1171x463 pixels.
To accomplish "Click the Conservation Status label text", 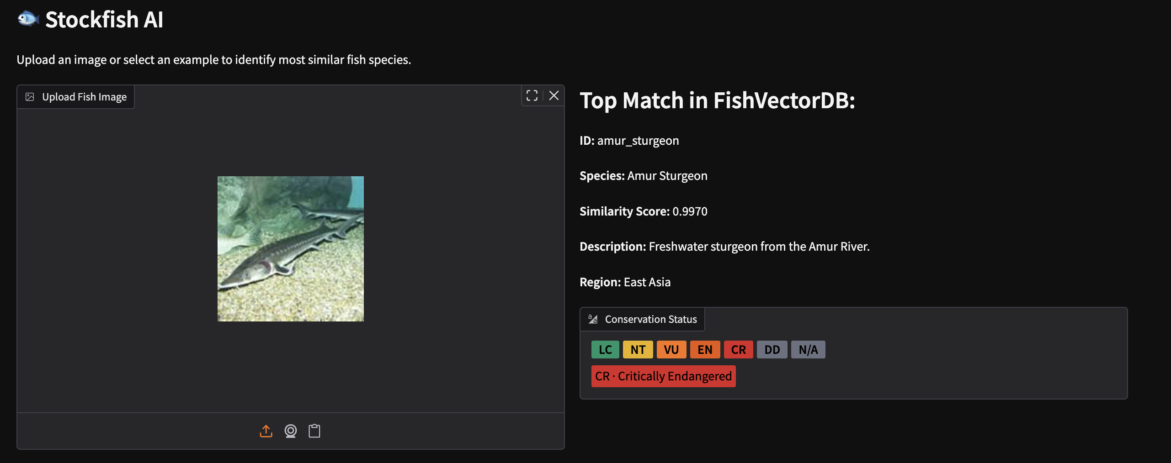I will click(x=651, y=319).
